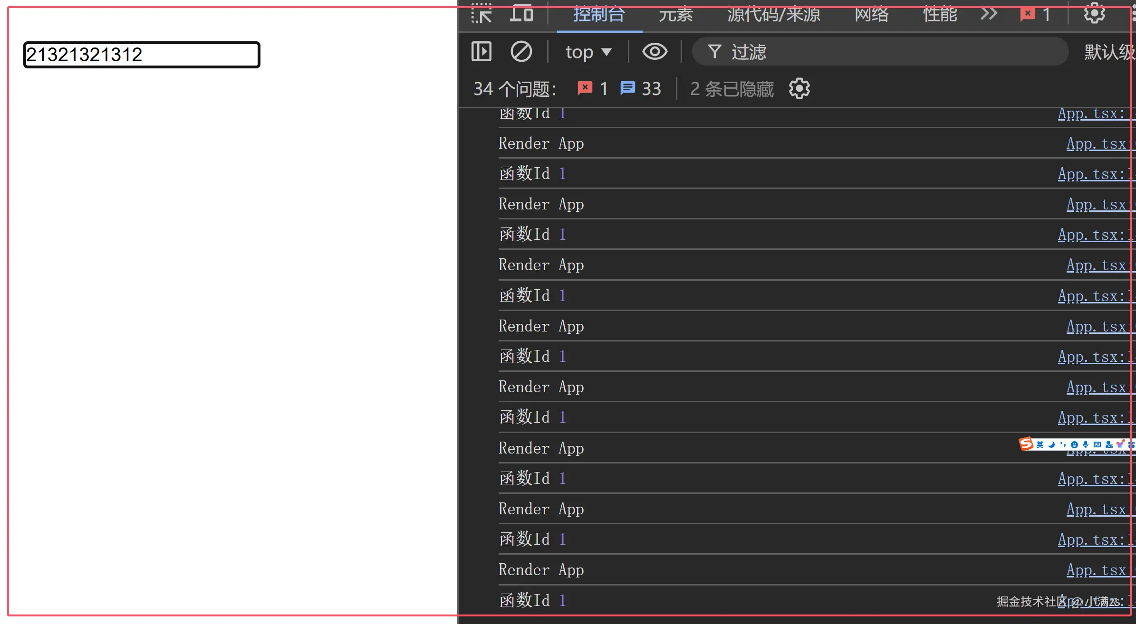Open the issues settings gear icon
This screenshot has height=624, width=1136.
[x=799, y=89]
